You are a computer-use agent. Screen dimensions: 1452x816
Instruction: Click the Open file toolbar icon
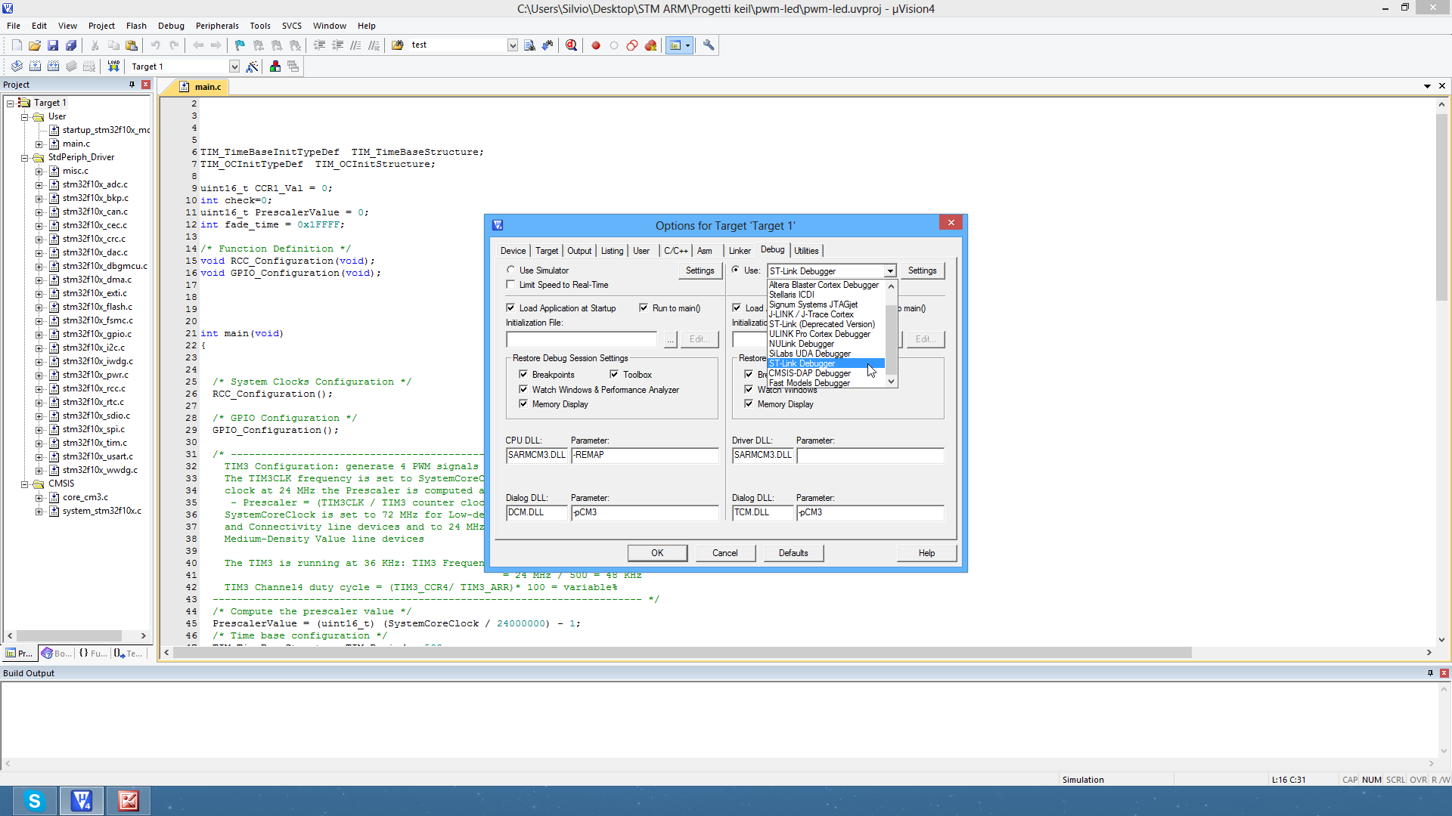pyautogui.click(x=35, y=45)
